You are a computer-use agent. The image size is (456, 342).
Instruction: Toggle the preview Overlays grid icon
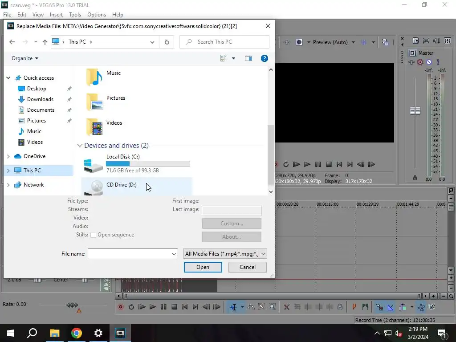[364, 42]
